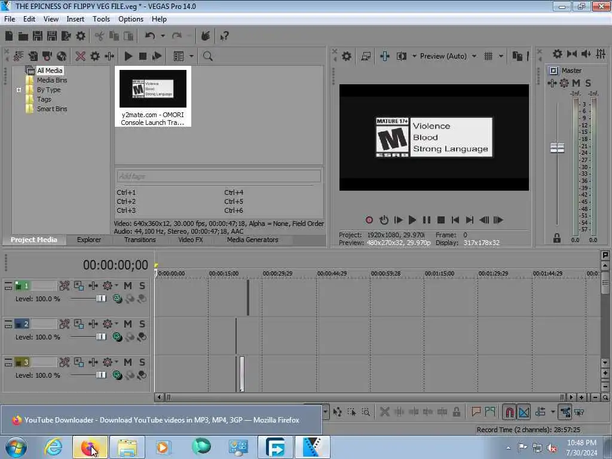
Task: Click the Preview on external monitor icon
Action: click(x=366, y=56)
